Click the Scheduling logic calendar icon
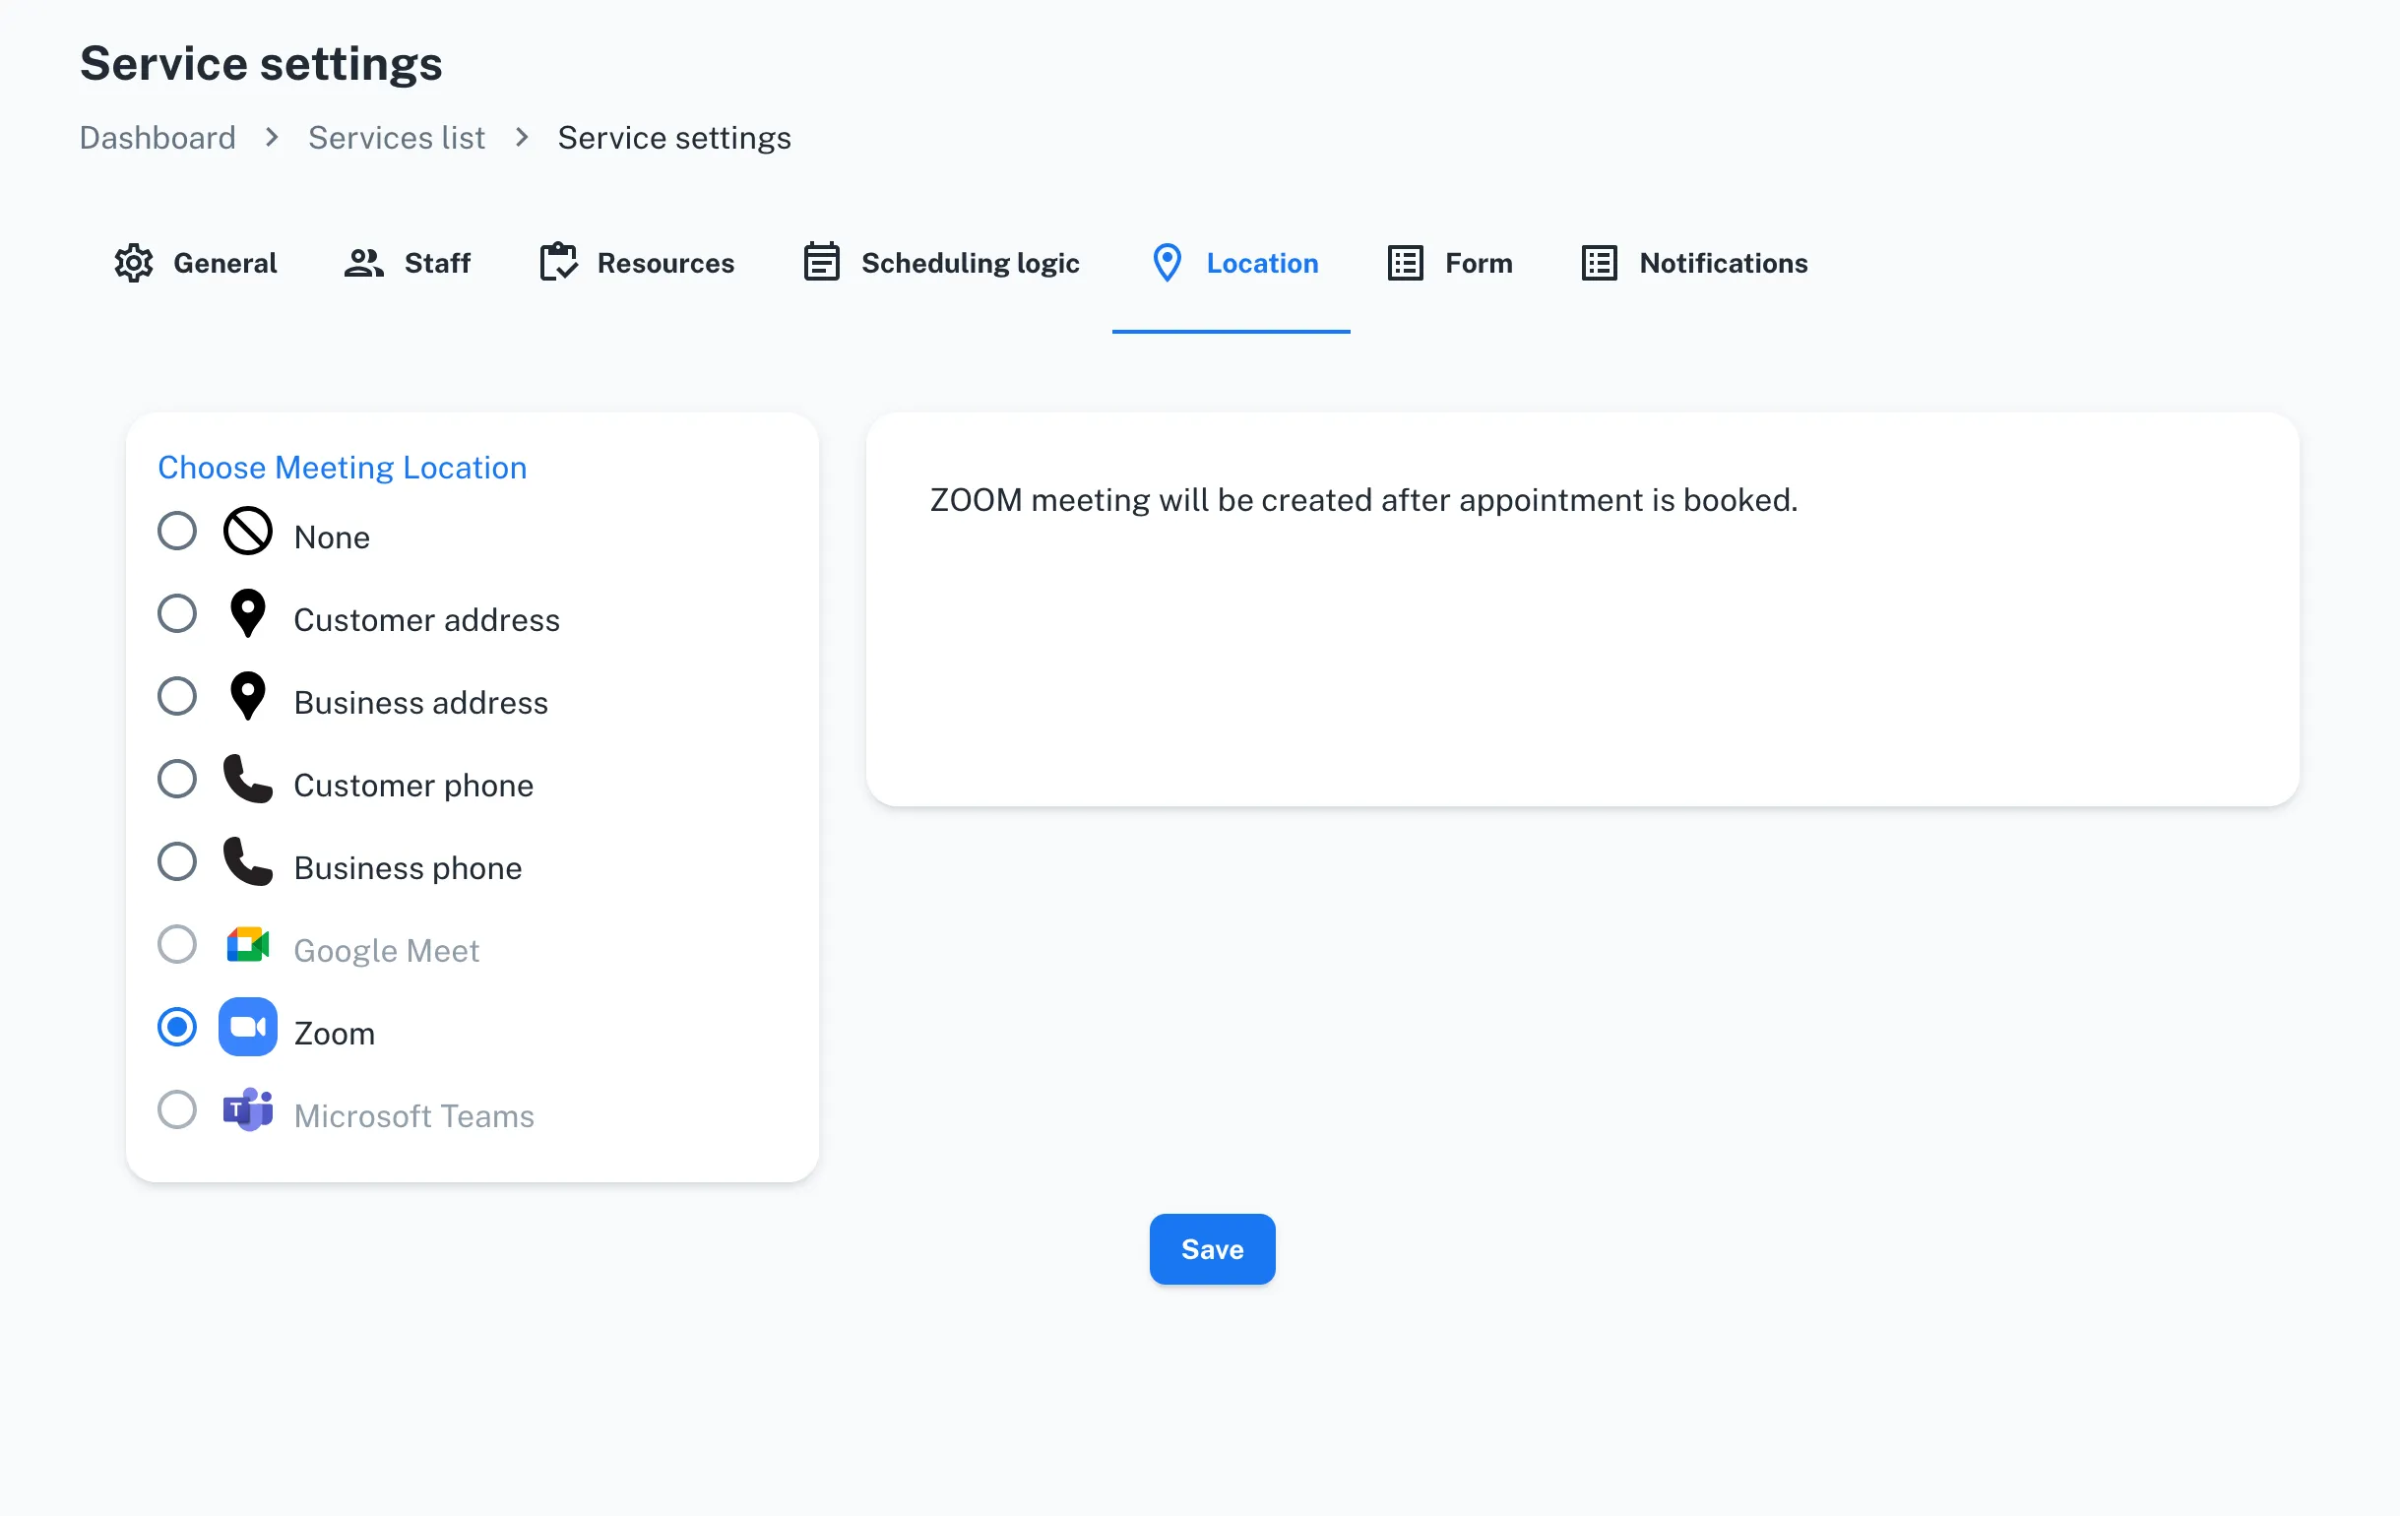Image resolution: width=2400 pixels, height=1516 pixels. 821,262
